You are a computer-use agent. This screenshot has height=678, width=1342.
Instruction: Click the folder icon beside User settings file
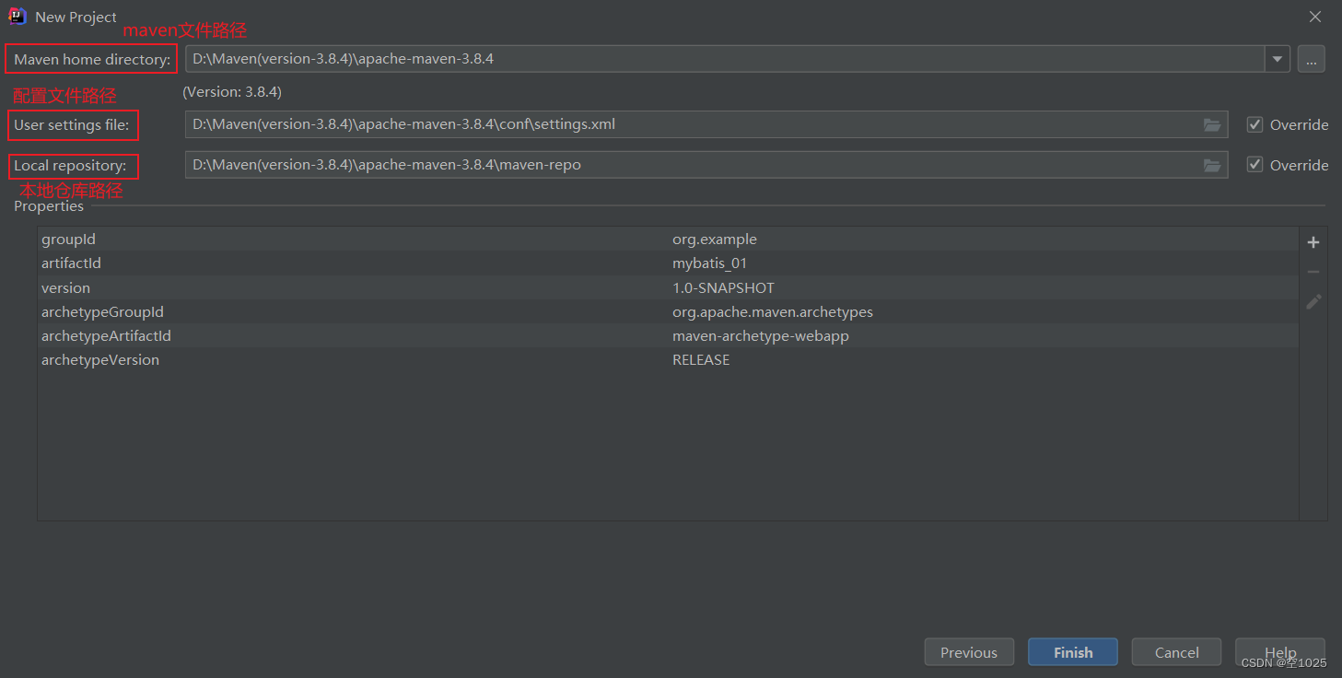1211,123
